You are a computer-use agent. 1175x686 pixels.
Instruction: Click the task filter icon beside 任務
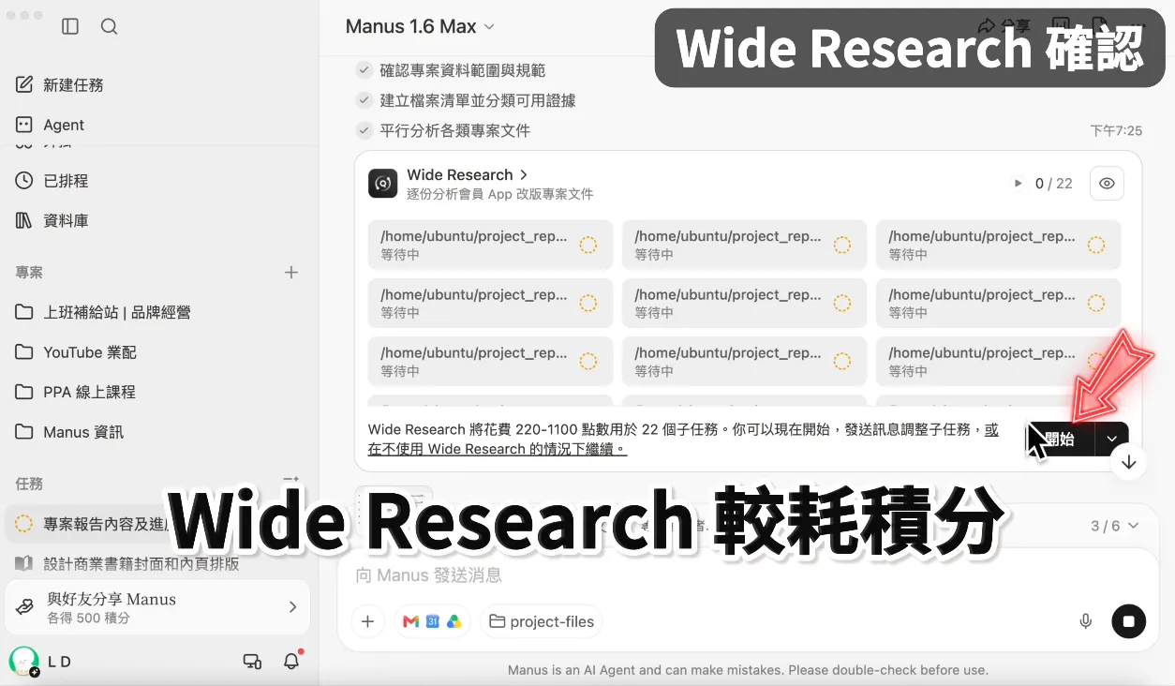(291, 480)
